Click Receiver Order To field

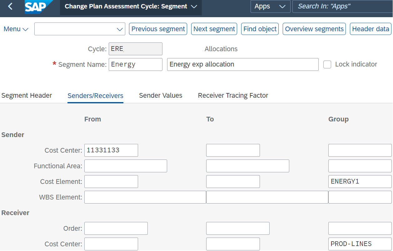point(238,228)
